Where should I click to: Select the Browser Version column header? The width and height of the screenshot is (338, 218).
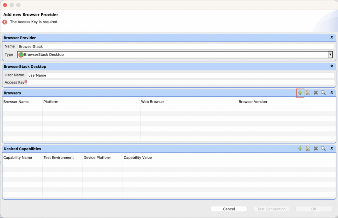pyautogui.click(x=253, y=102)
